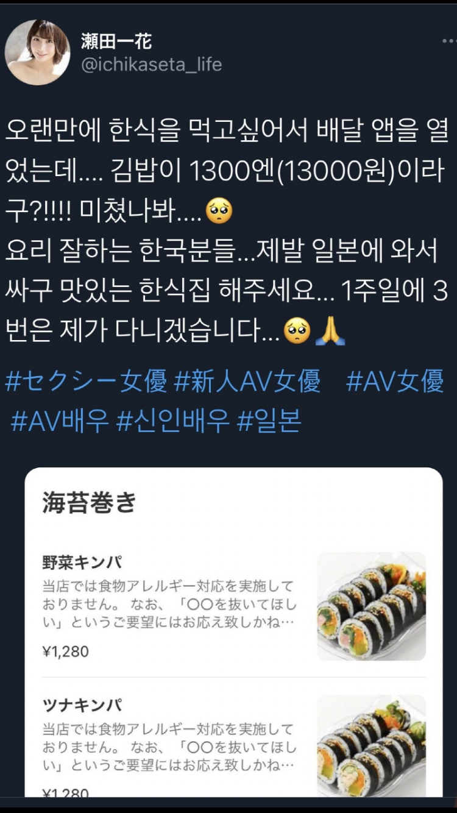Tap the praying hands emoji in tweet
The width and height of the screenshot is (457, 813).
(x=330, y=331)
